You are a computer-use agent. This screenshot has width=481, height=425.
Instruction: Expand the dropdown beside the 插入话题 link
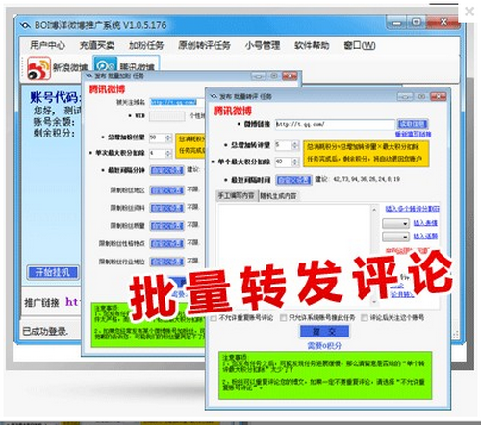click(x=396, y=237)
